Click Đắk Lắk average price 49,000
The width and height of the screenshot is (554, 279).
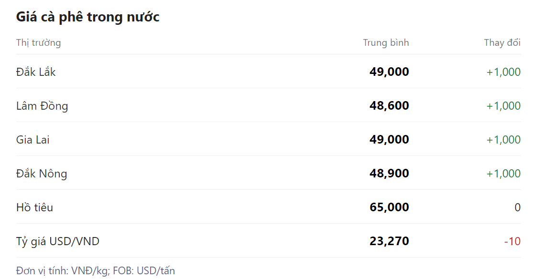pyautogui.click(x=389, y=72)
